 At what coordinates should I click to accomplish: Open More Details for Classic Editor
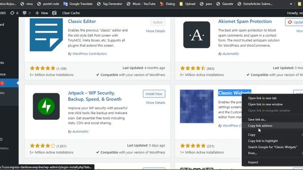pos(156,31)
